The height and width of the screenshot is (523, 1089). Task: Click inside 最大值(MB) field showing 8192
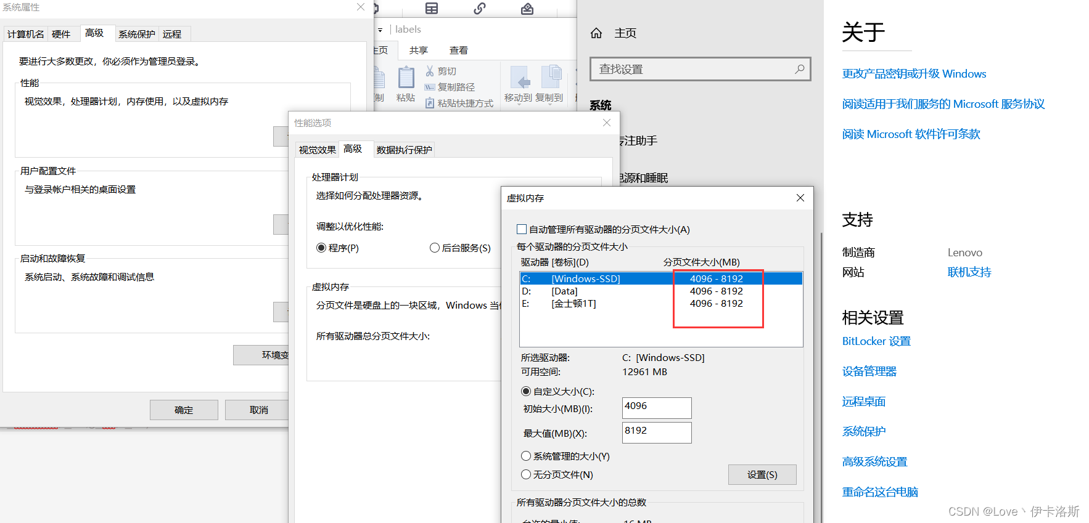click(657, 432)
